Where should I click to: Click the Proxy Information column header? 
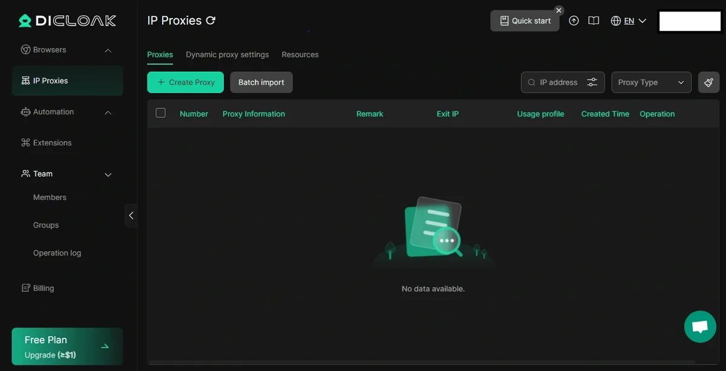pos(253,114)
